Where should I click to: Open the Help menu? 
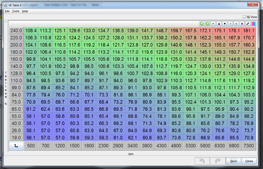click(25, 11)
